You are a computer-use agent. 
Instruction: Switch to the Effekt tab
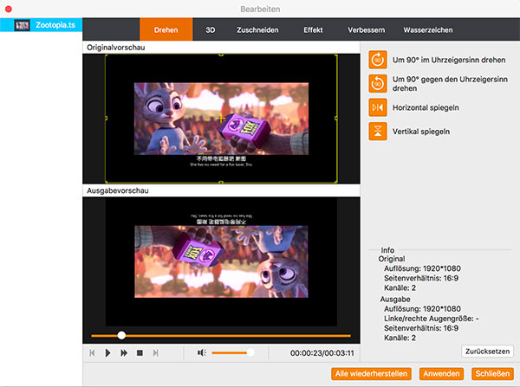[x=313, y=29]
